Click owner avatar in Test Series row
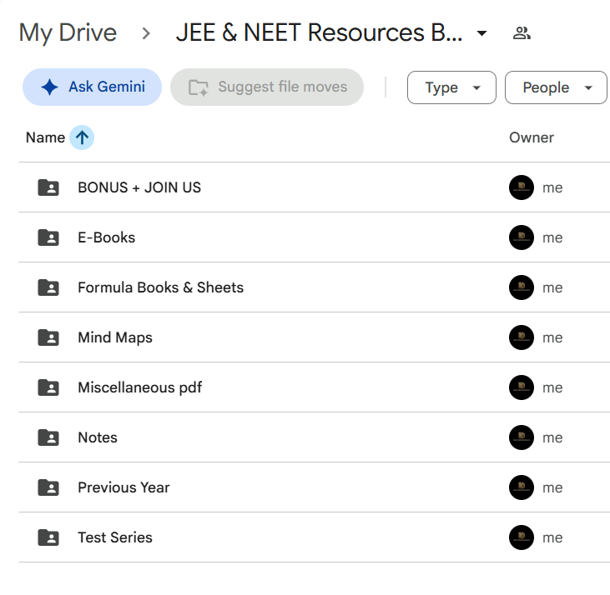Image resolution: width=610 pixels, height=595 pixels. 522,537
